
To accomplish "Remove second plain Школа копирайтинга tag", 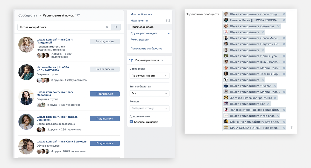I will click(x=263, y=50).
